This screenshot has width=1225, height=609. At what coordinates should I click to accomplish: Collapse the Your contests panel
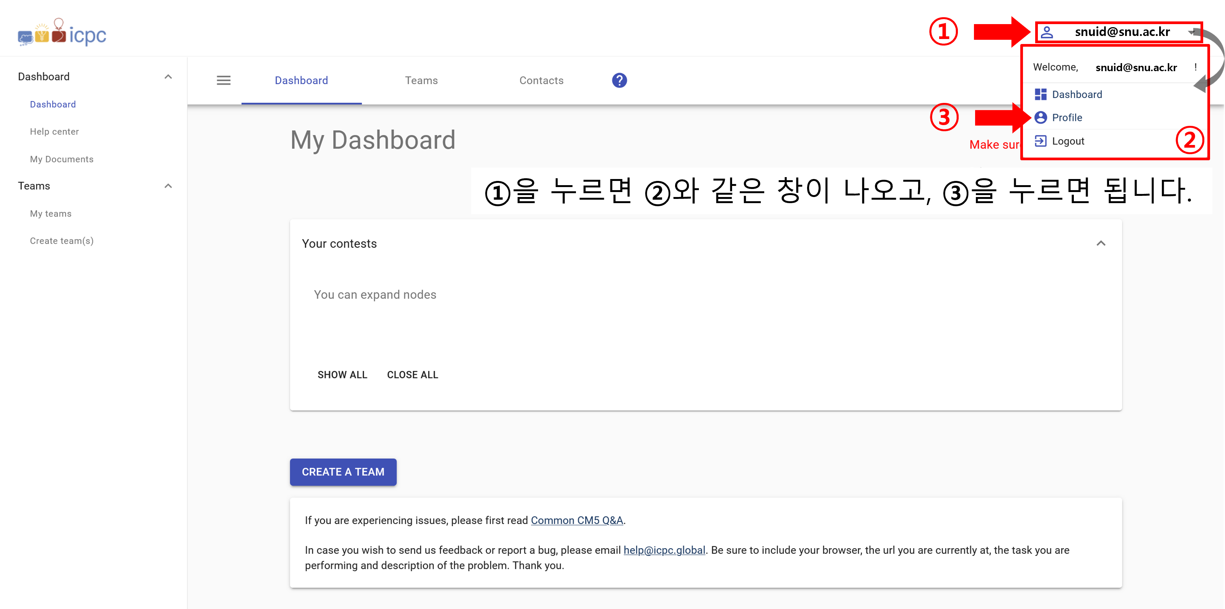pyautogui.click(x=1101, y=243)
